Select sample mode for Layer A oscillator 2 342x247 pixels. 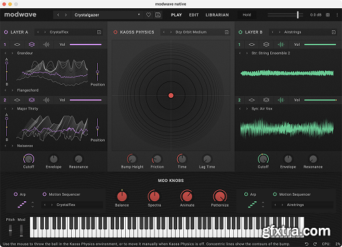[47, 100]
